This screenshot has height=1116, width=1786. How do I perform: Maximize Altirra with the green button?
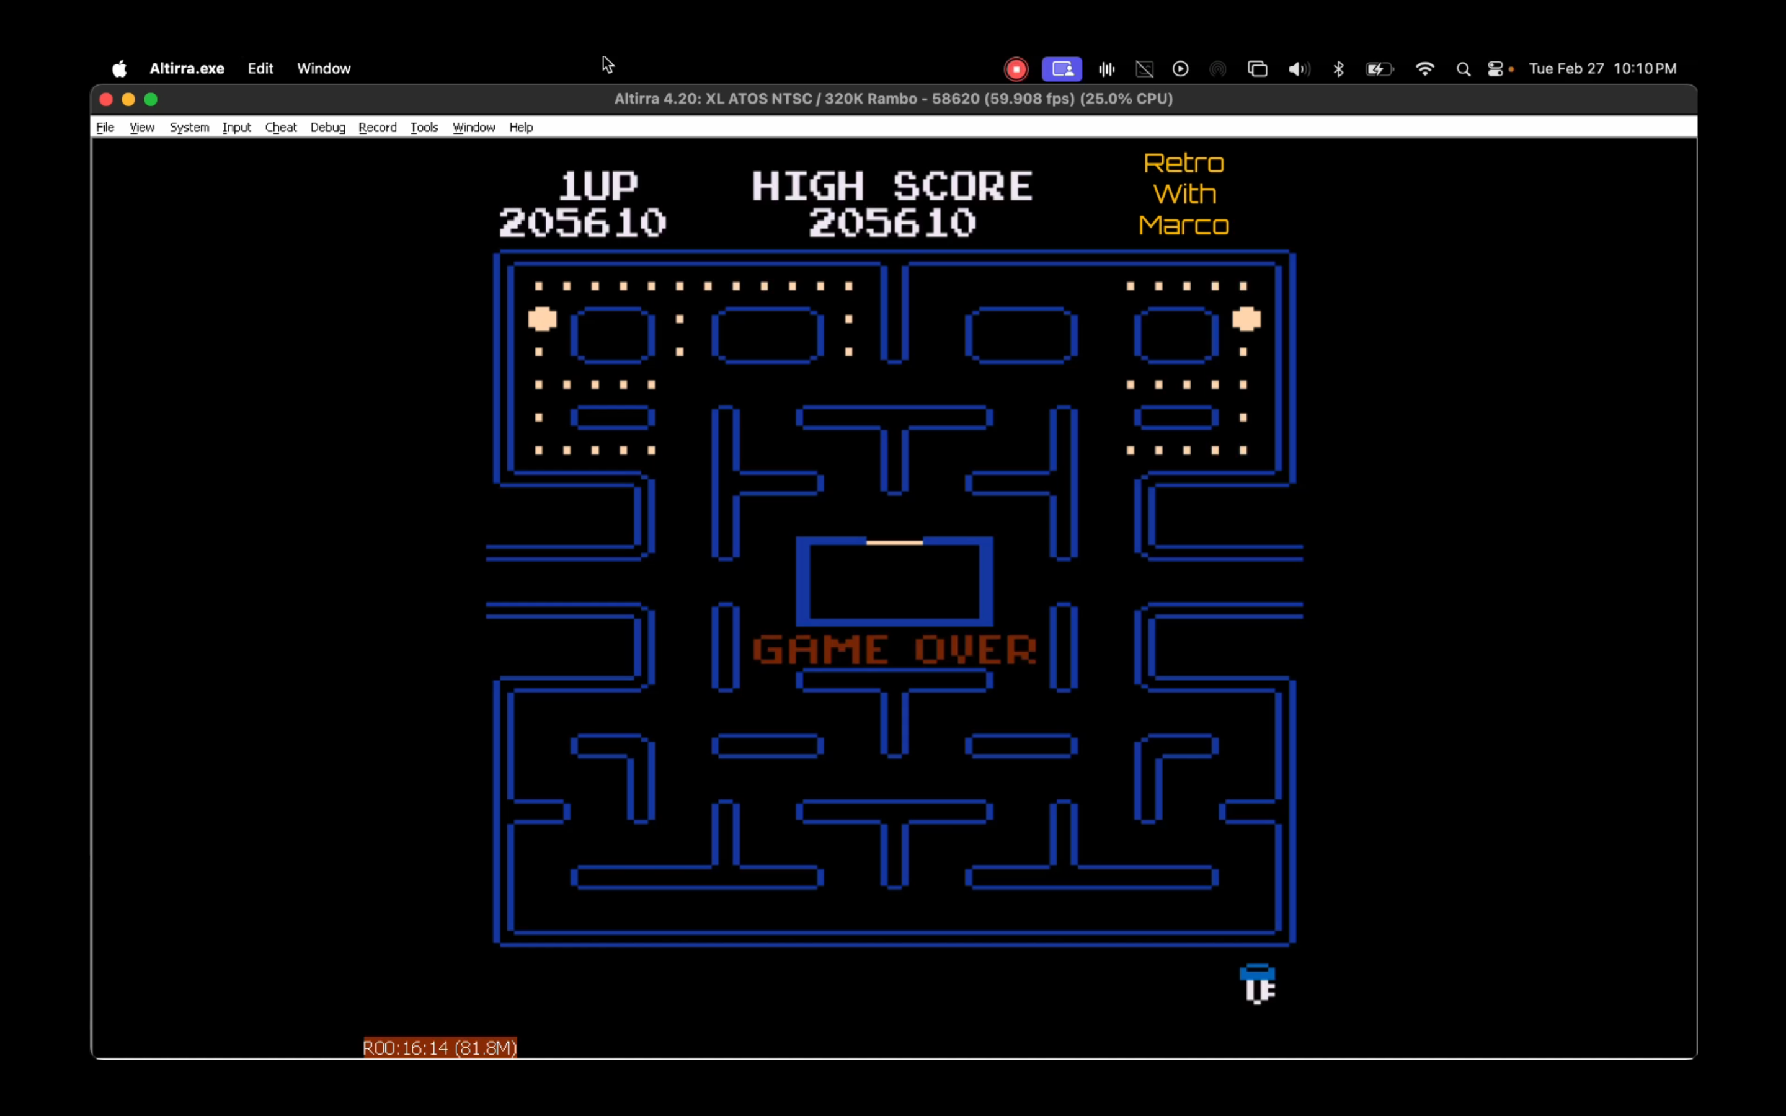(151, 99)
